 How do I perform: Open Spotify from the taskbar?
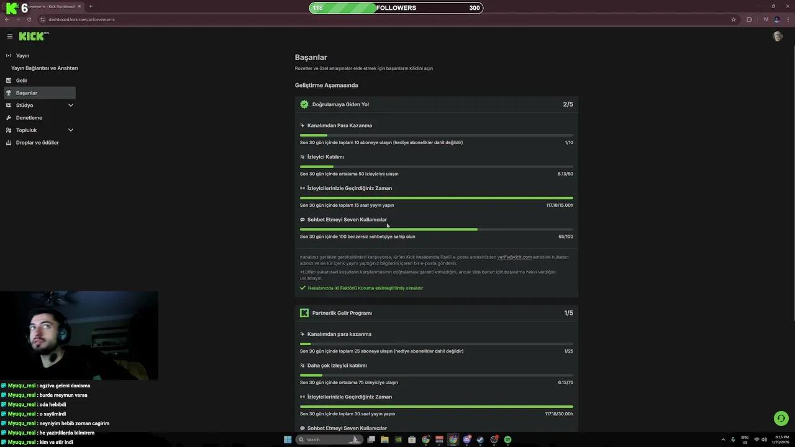tap(507, 440)
